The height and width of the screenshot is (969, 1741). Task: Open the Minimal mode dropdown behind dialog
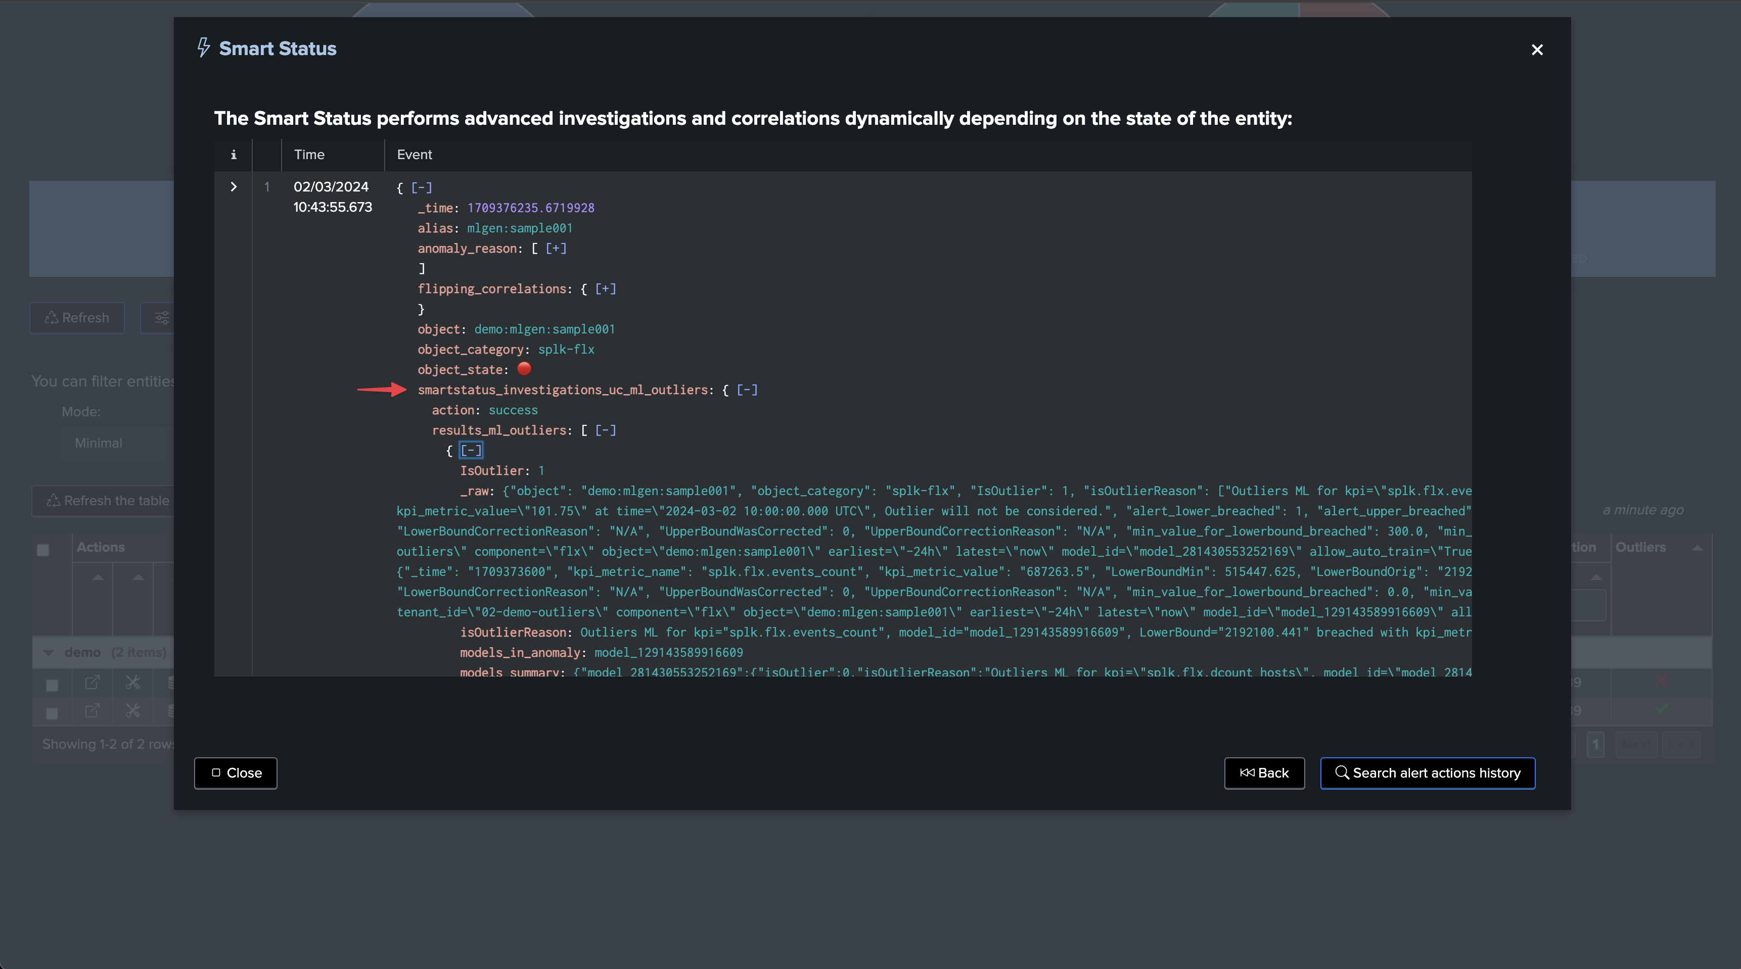click(x=119, y=444)
